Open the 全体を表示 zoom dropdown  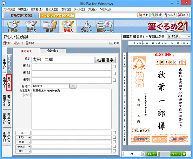179,36
